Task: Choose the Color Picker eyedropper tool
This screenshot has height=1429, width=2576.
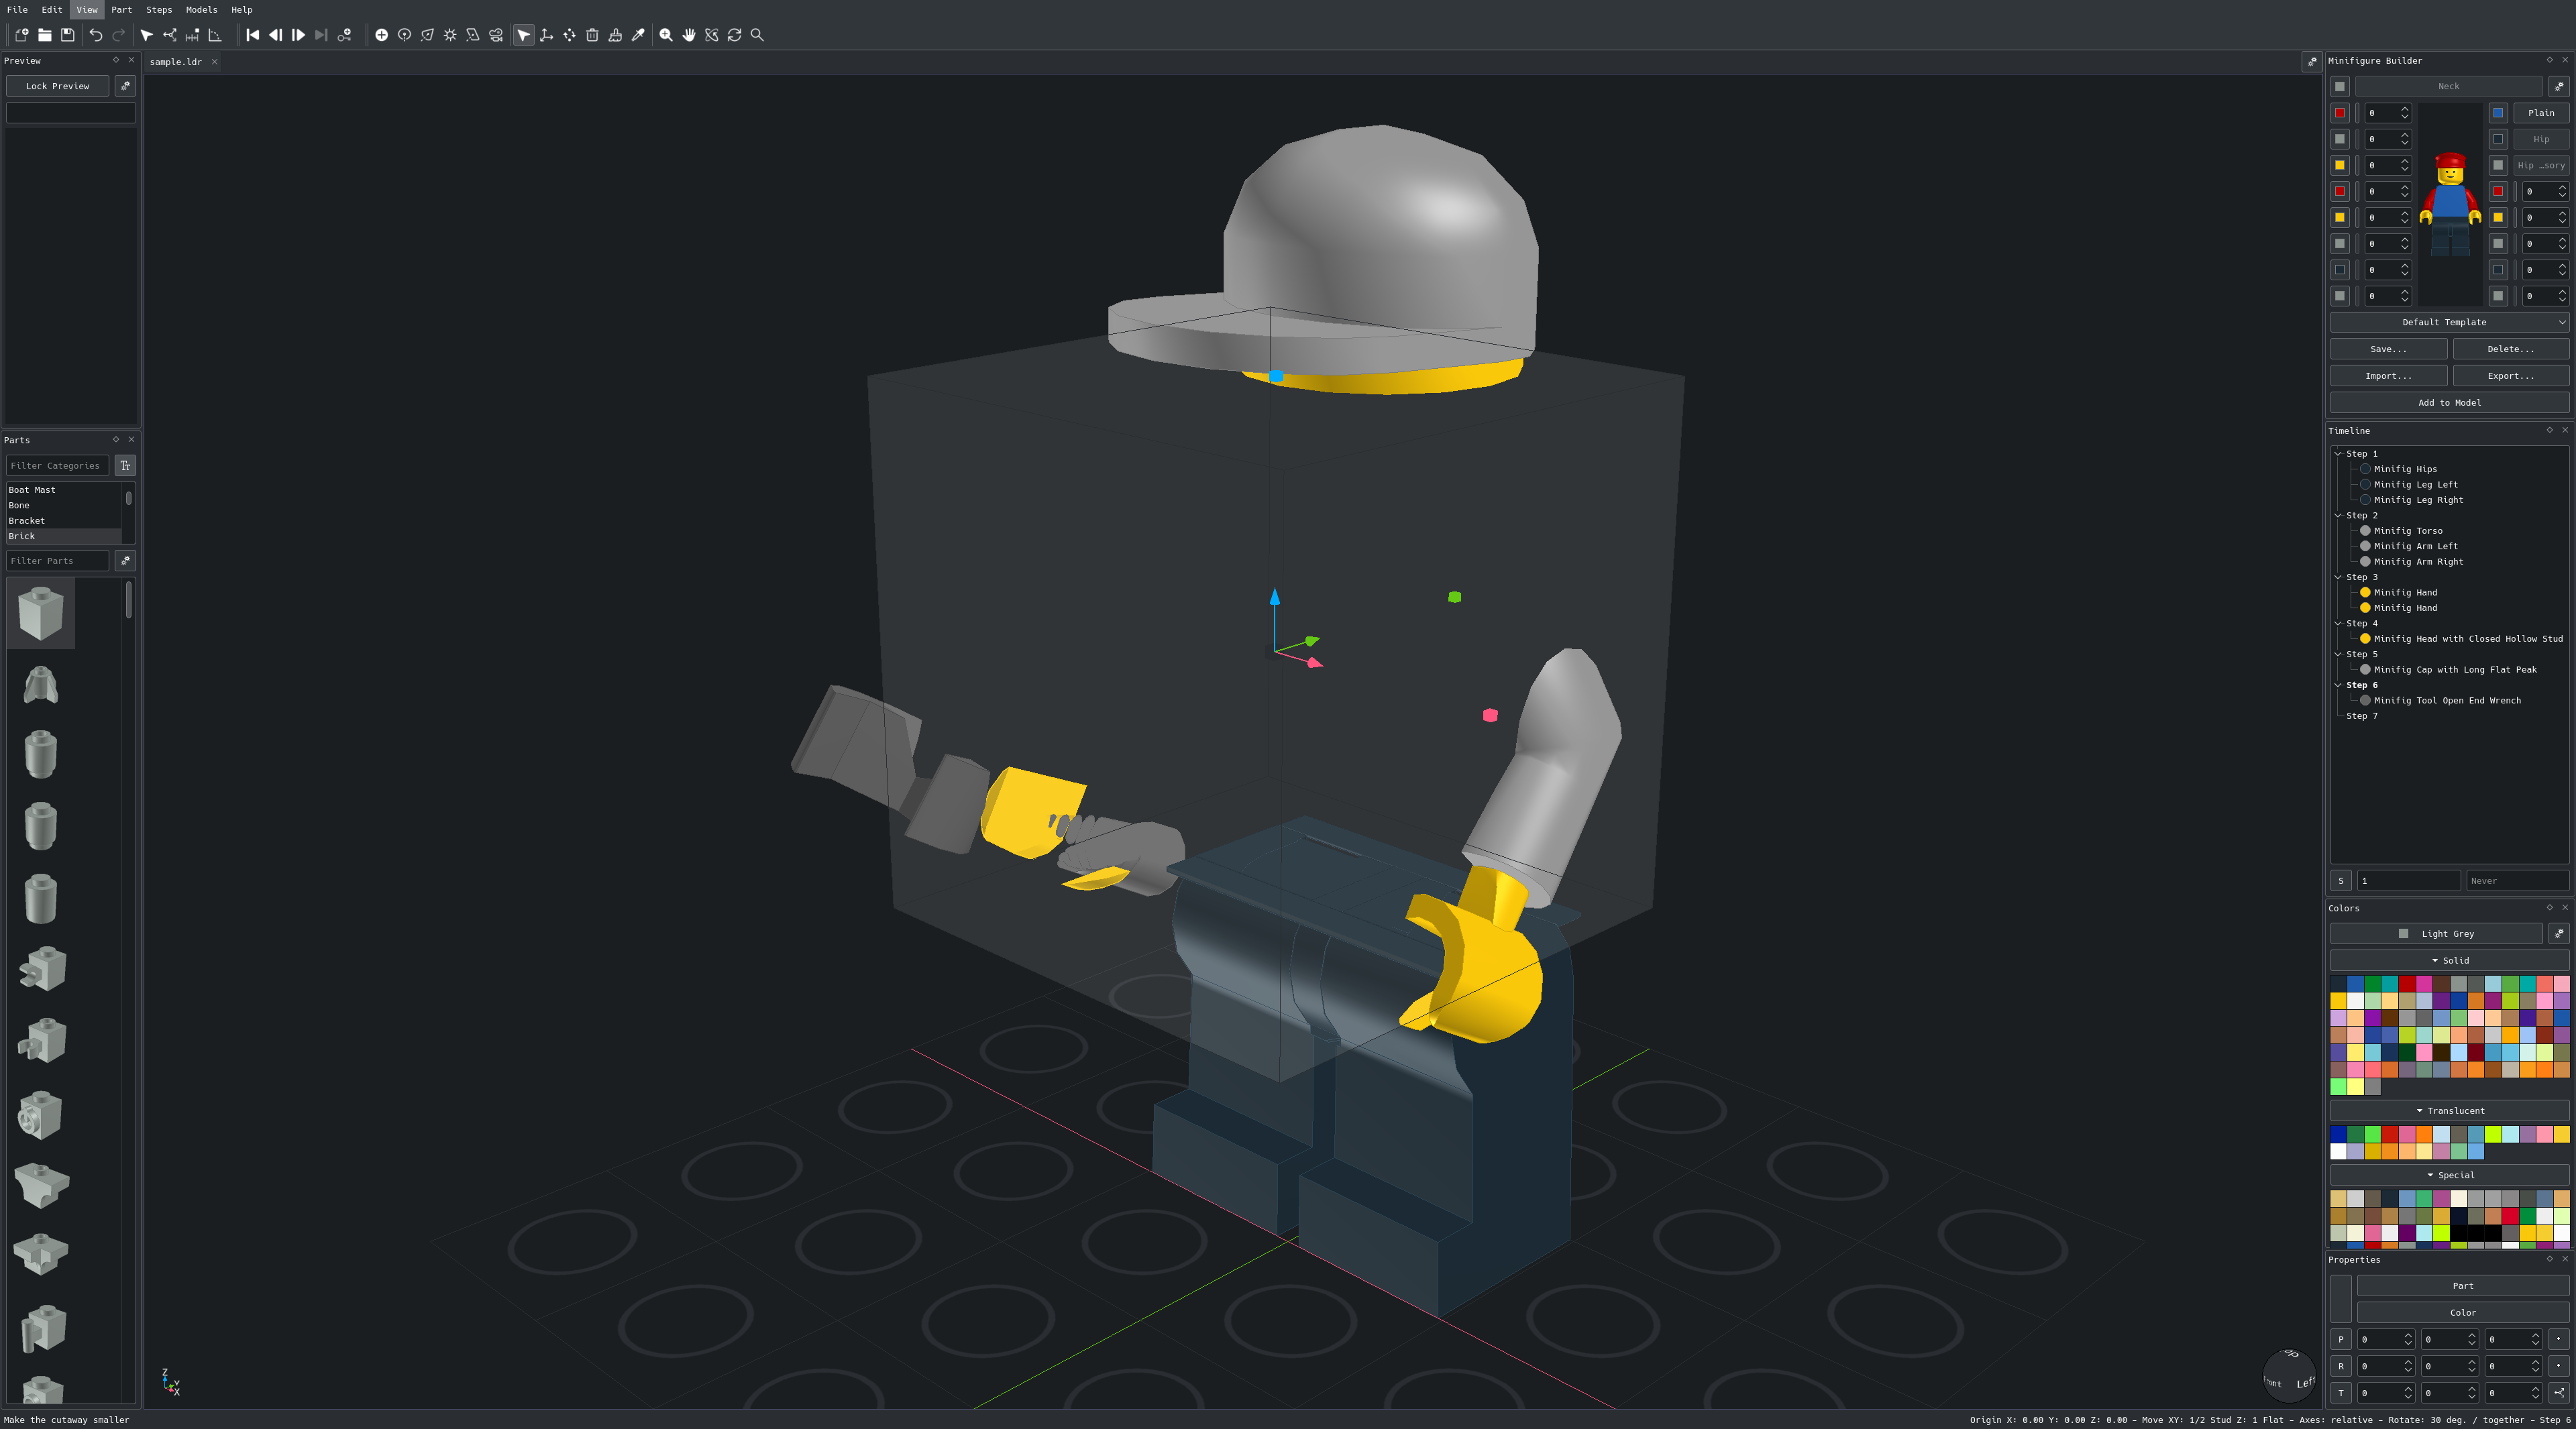Action: click(638, 35)
